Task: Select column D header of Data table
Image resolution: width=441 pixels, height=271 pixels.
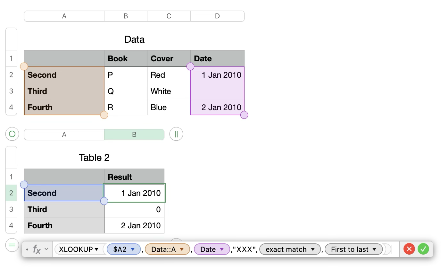Action: point(217,16)
